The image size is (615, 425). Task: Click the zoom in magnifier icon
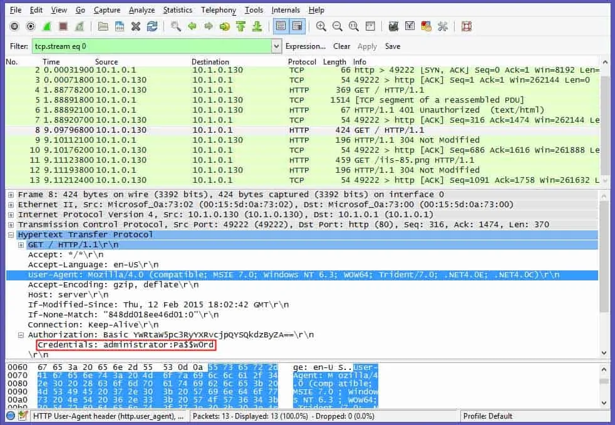[321, 26]
